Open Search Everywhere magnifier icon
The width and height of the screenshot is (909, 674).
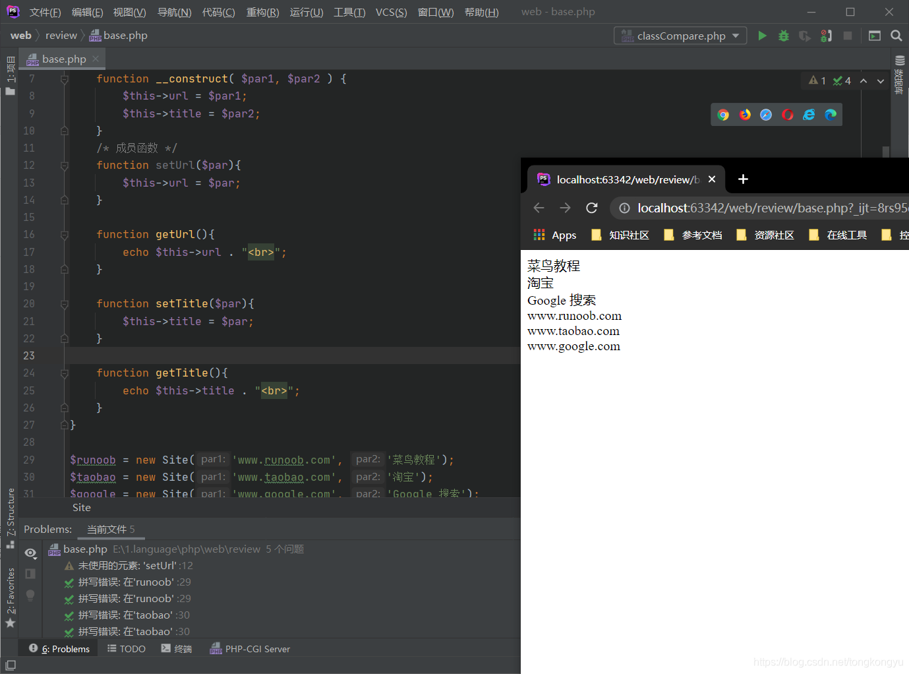(x=896, y=36)
